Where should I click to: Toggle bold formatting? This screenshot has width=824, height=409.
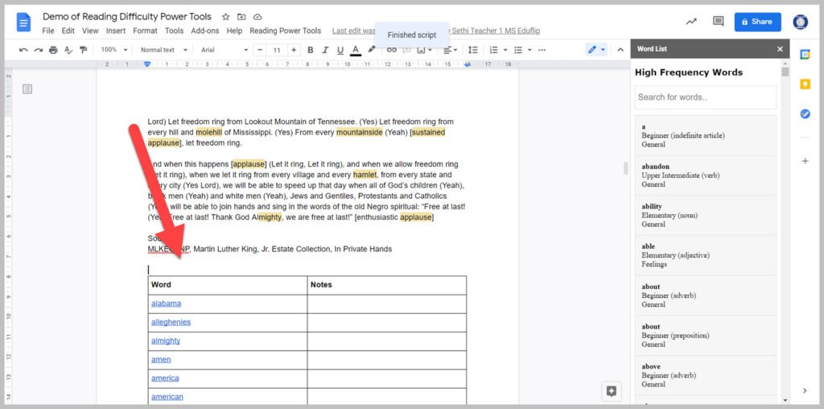tap(310, 50)
